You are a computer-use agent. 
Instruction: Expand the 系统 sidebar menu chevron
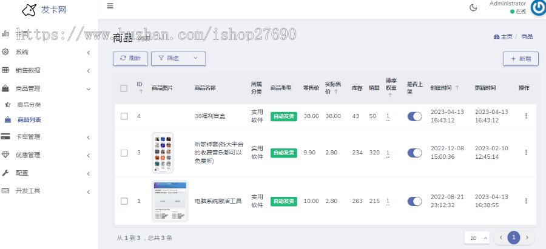point(89,53)
